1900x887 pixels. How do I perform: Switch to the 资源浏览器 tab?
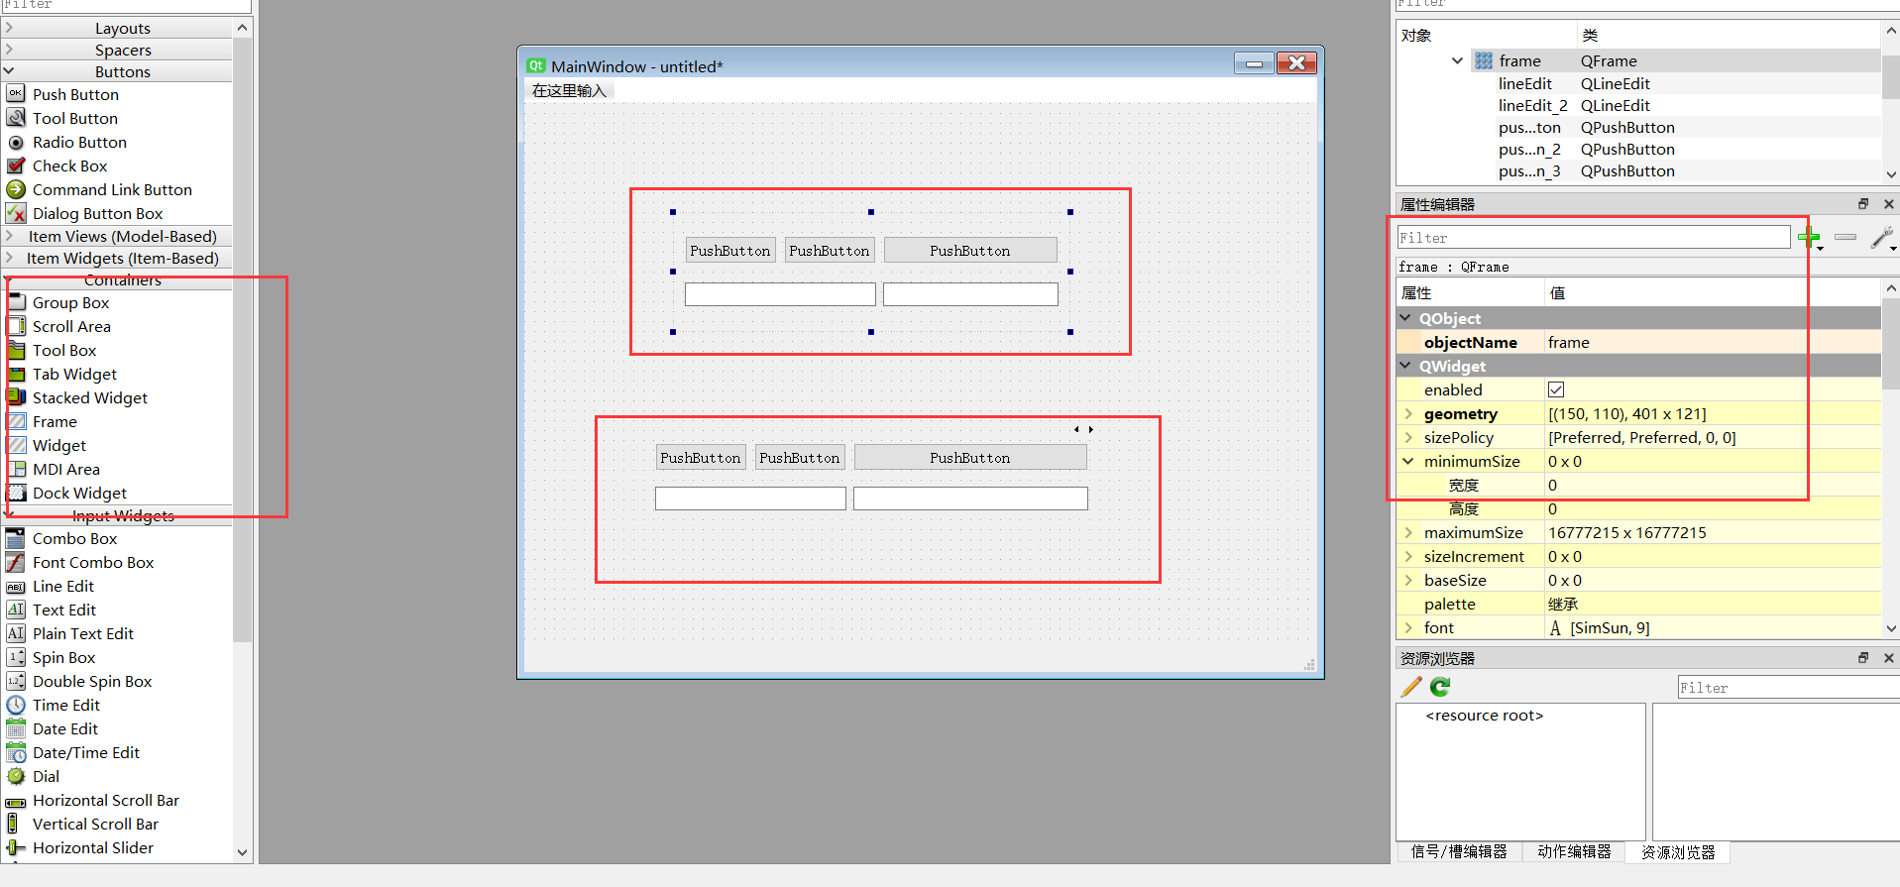(x=1678, y=852)
